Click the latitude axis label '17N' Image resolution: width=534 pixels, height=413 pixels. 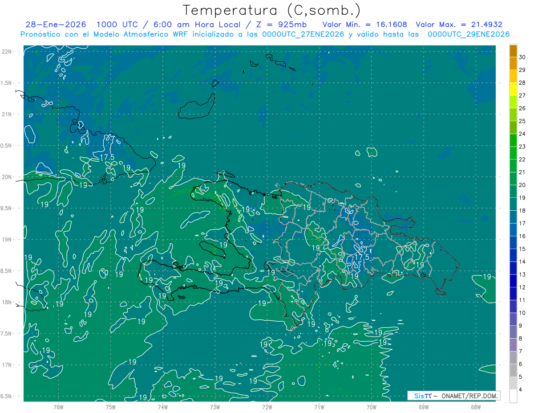coord(7,365)
